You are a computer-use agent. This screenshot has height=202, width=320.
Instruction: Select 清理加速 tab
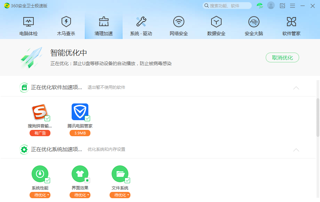tap(103, 26)
